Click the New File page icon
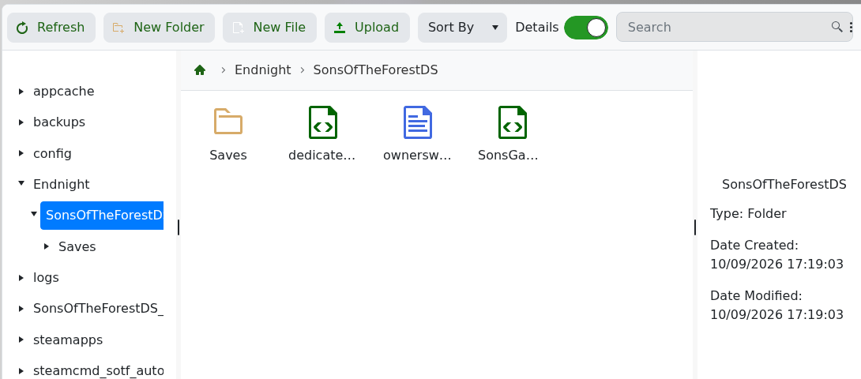This screenshot has width=861, height=379. click(238, 28)
